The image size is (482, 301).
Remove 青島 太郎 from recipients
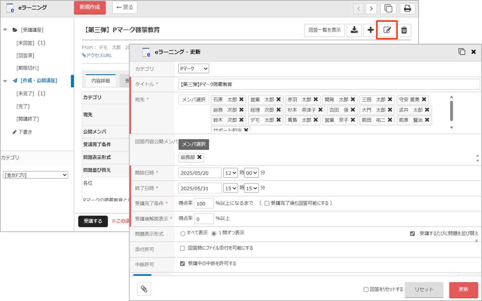click(x=315, y=120)
